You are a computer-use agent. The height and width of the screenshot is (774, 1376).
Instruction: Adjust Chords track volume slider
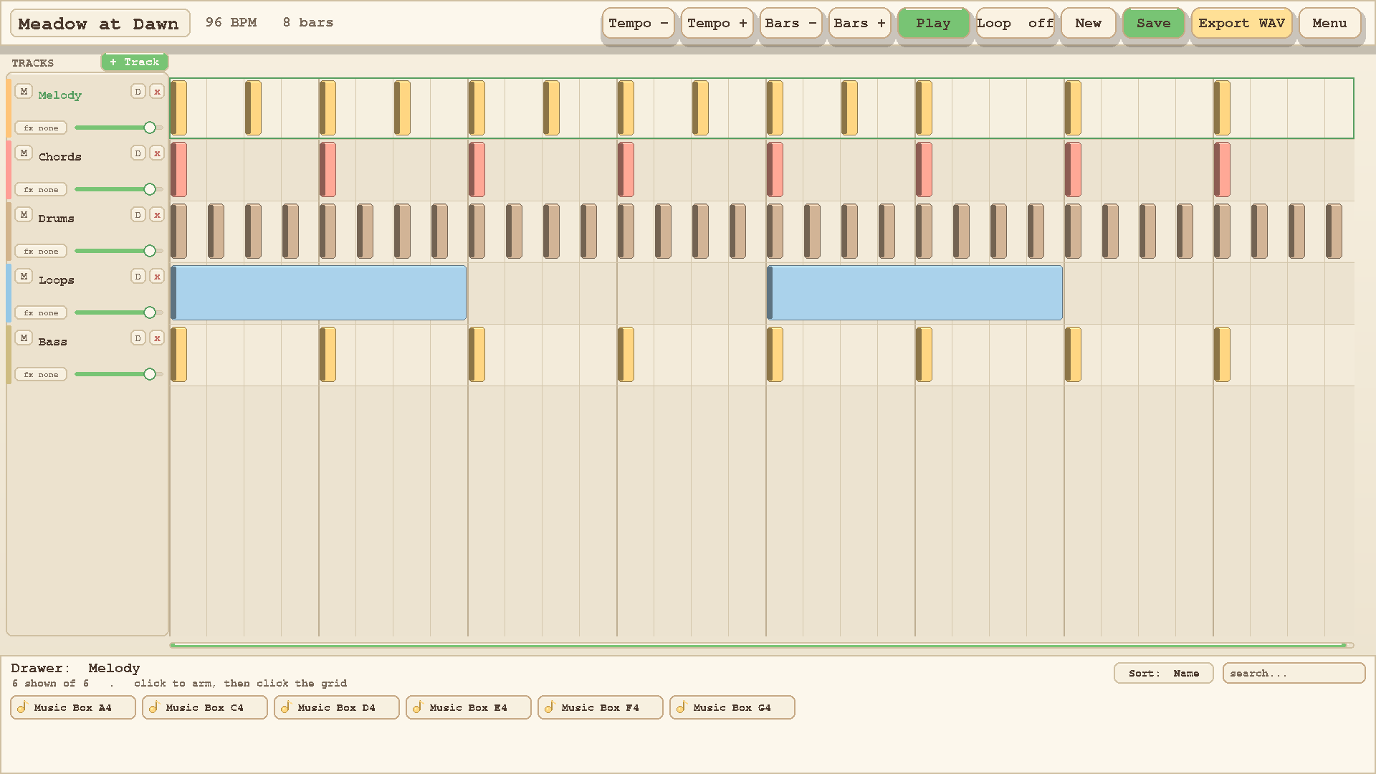[x=118, y=189]
